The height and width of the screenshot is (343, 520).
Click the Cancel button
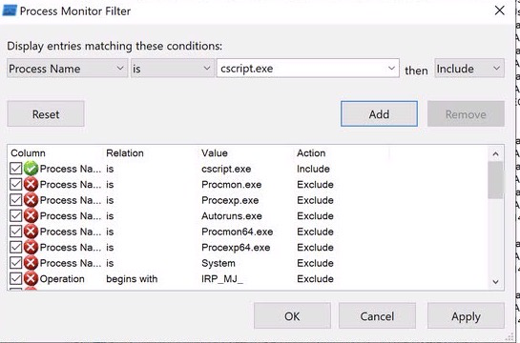[x=377, y=316]
